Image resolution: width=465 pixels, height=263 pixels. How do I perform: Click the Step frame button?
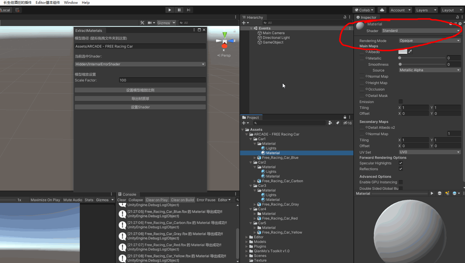pos(189,10)
